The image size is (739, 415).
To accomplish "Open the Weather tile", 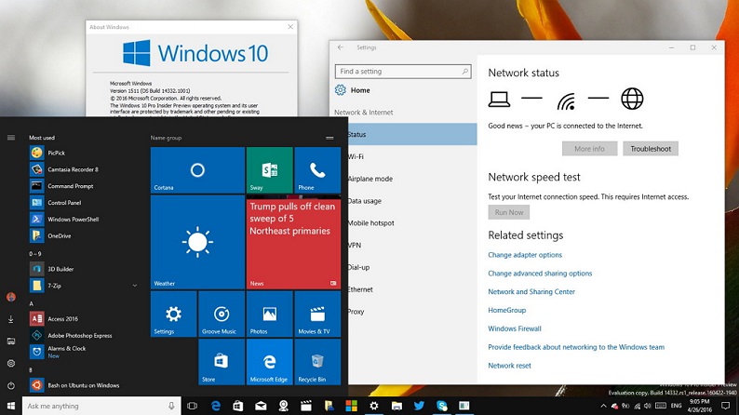I will click(x=197, y=242).
